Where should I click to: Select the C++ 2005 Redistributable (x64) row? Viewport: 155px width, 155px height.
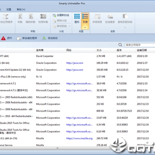tap(77, 97)
